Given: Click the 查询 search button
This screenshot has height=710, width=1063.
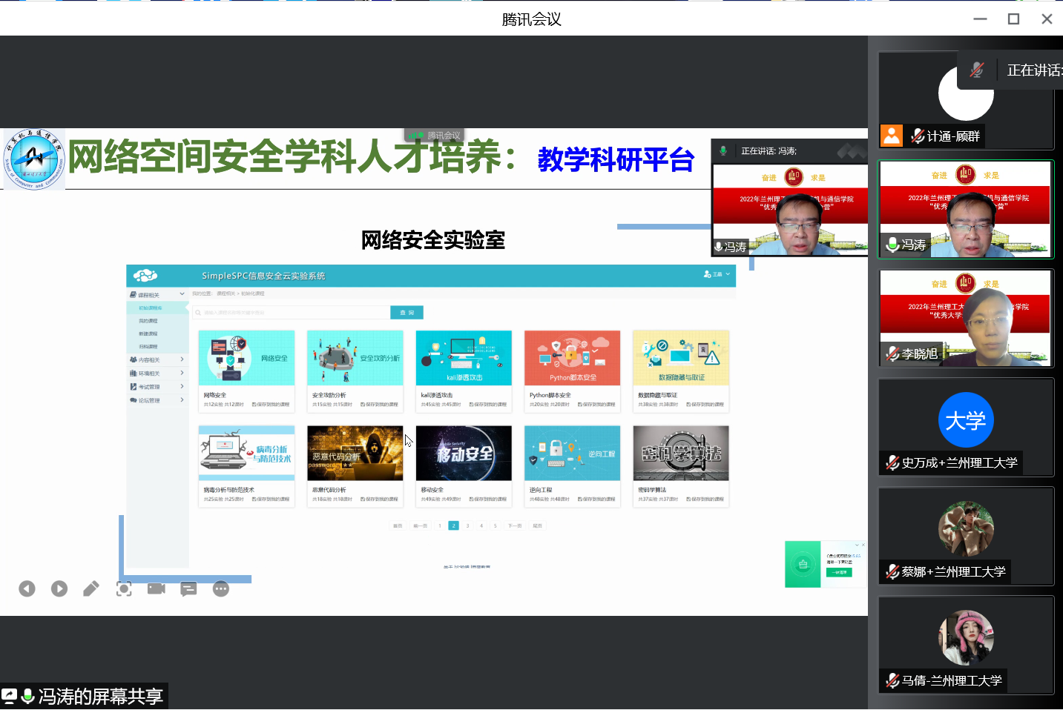Looking at the screenshot, I should point(407,313).
